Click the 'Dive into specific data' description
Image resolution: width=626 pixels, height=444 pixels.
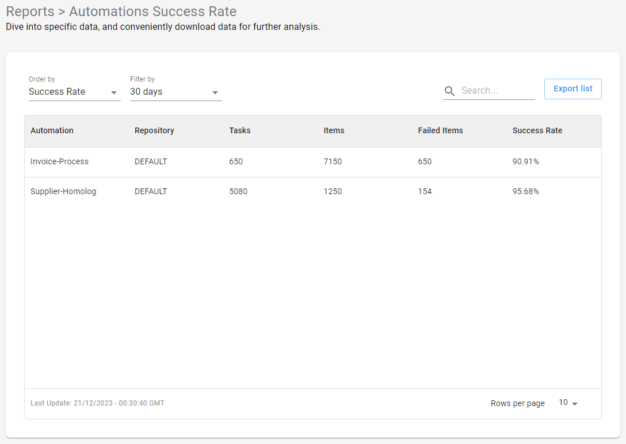pyautogui.click(x=163, y=26)
